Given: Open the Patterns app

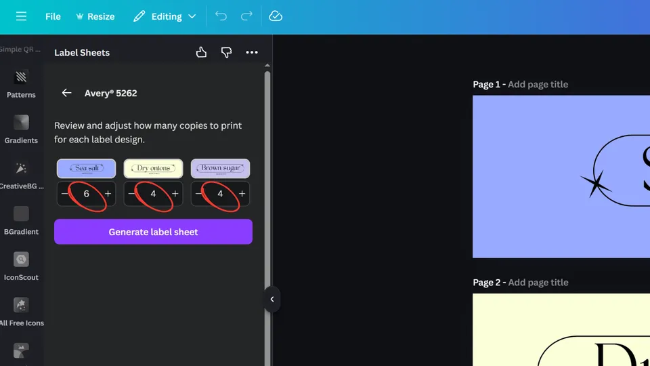Looking at the screenshot, I should tap(21, 84).
